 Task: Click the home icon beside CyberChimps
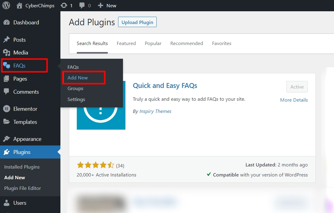[x=19, y=5]
